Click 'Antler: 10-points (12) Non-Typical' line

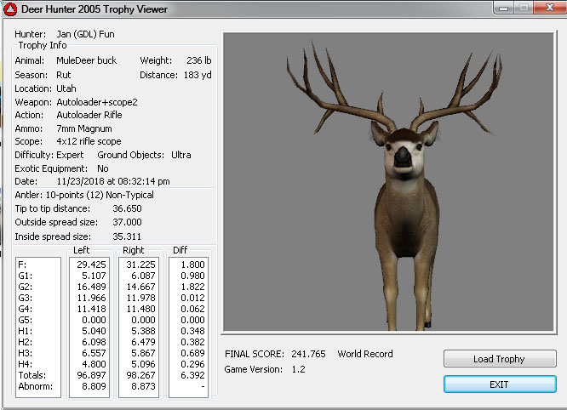point(84,195)
